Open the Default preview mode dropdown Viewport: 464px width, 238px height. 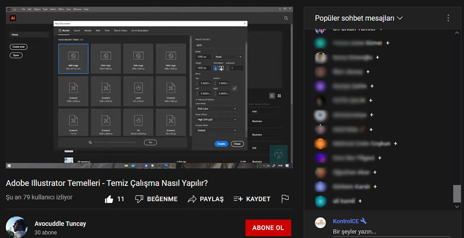click(217, 130)
